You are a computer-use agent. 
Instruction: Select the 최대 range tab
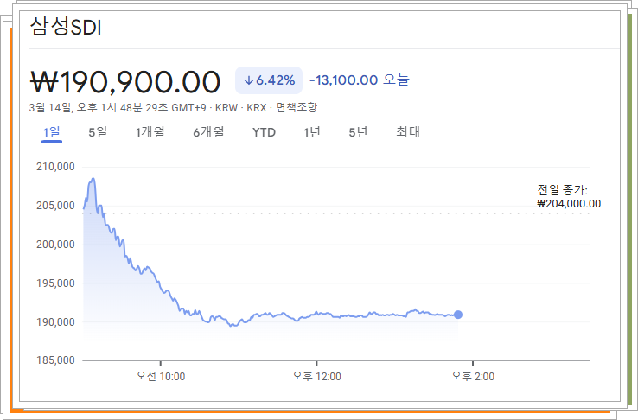408,132
